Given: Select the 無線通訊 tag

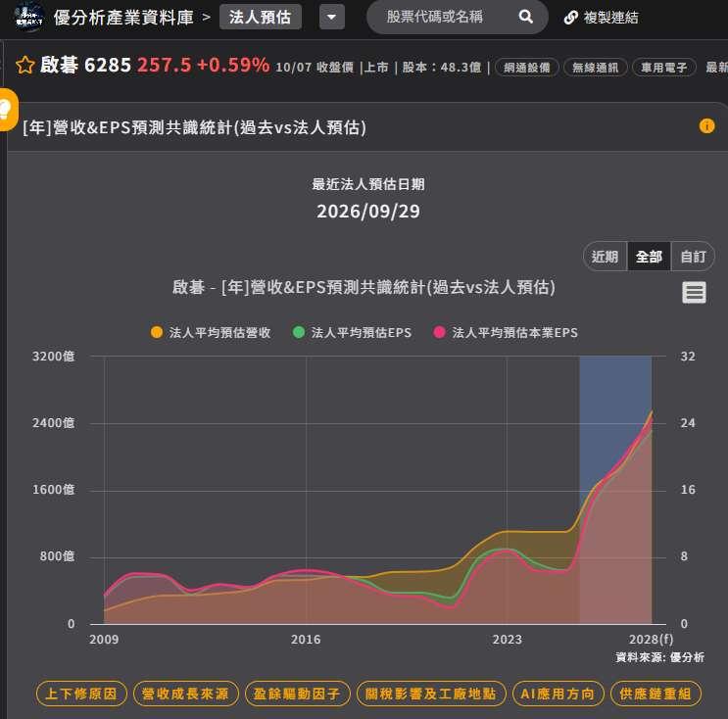Looking at the screenshot, I should click(x=595, y=68).
